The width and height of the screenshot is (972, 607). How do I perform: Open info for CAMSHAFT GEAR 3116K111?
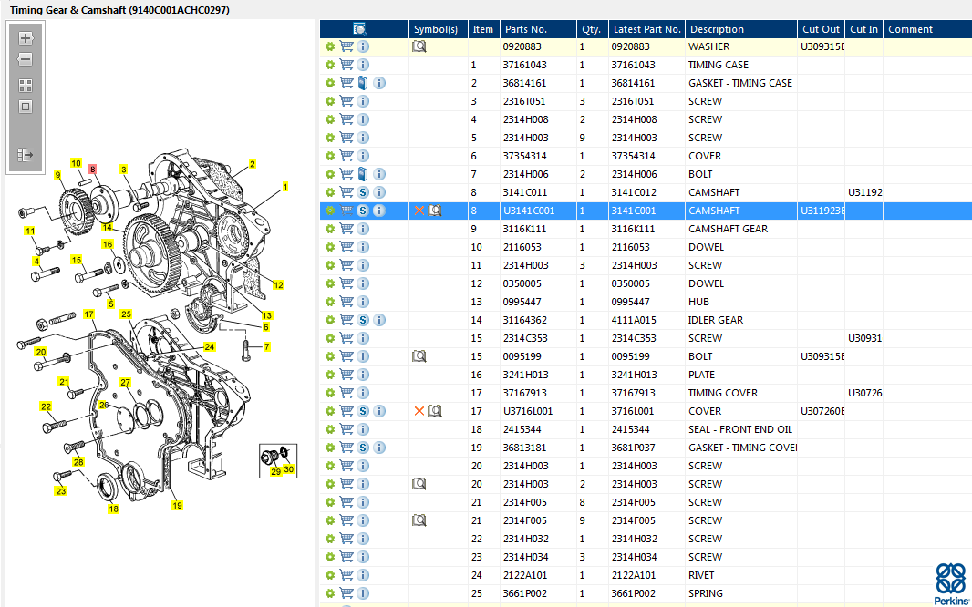tap(363, 229)
